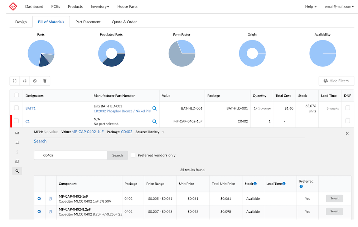Select the MF-CAP-0402-1nF component
The width and height of the screenshot is (358, 227).
pos(334,198)
